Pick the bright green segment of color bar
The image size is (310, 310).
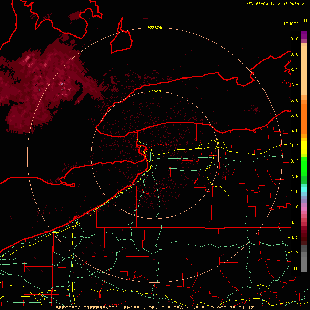click(304, 166)
